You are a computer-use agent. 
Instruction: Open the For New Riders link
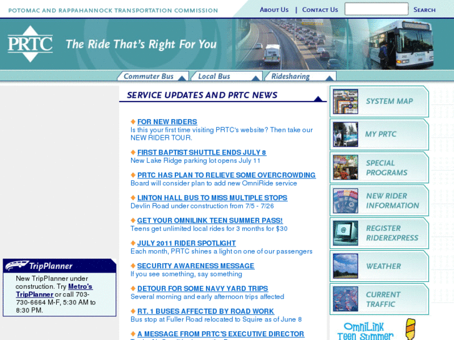point(167,122)
